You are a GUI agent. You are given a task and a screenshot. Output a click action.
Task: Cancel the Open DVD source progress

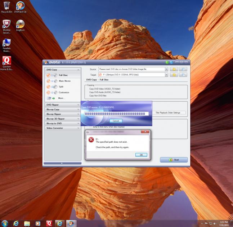point(116,121)
